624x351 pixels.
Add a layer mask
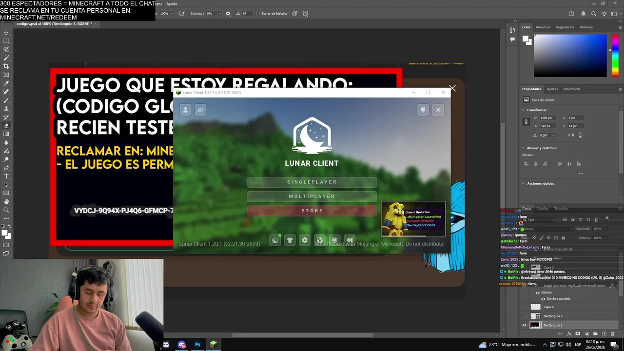point(578,334)
